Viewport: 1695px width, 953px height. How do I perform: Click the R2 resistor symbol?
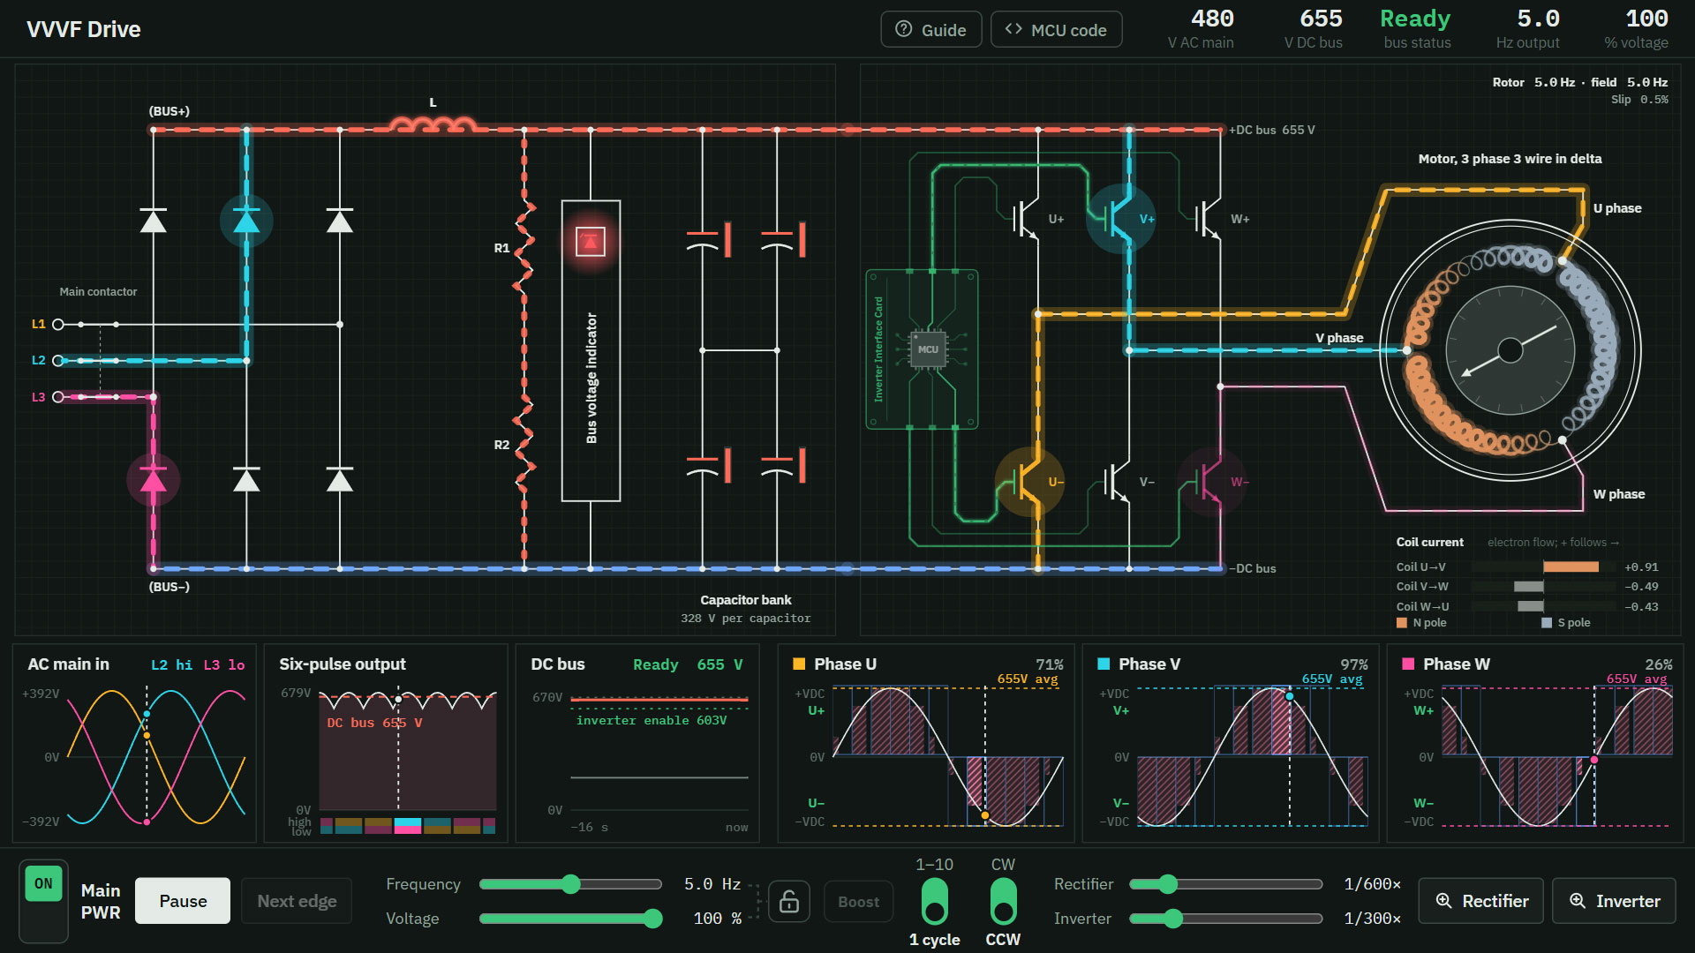pyautogui.click(x=524, y=445)
